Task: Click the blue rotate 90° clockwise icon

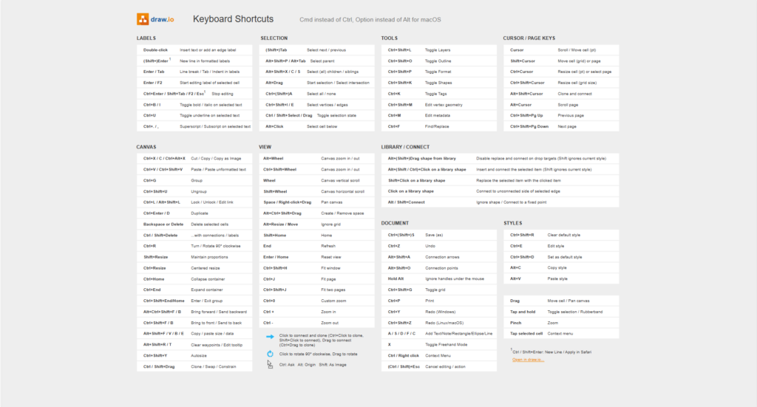Action: point(271,354)
